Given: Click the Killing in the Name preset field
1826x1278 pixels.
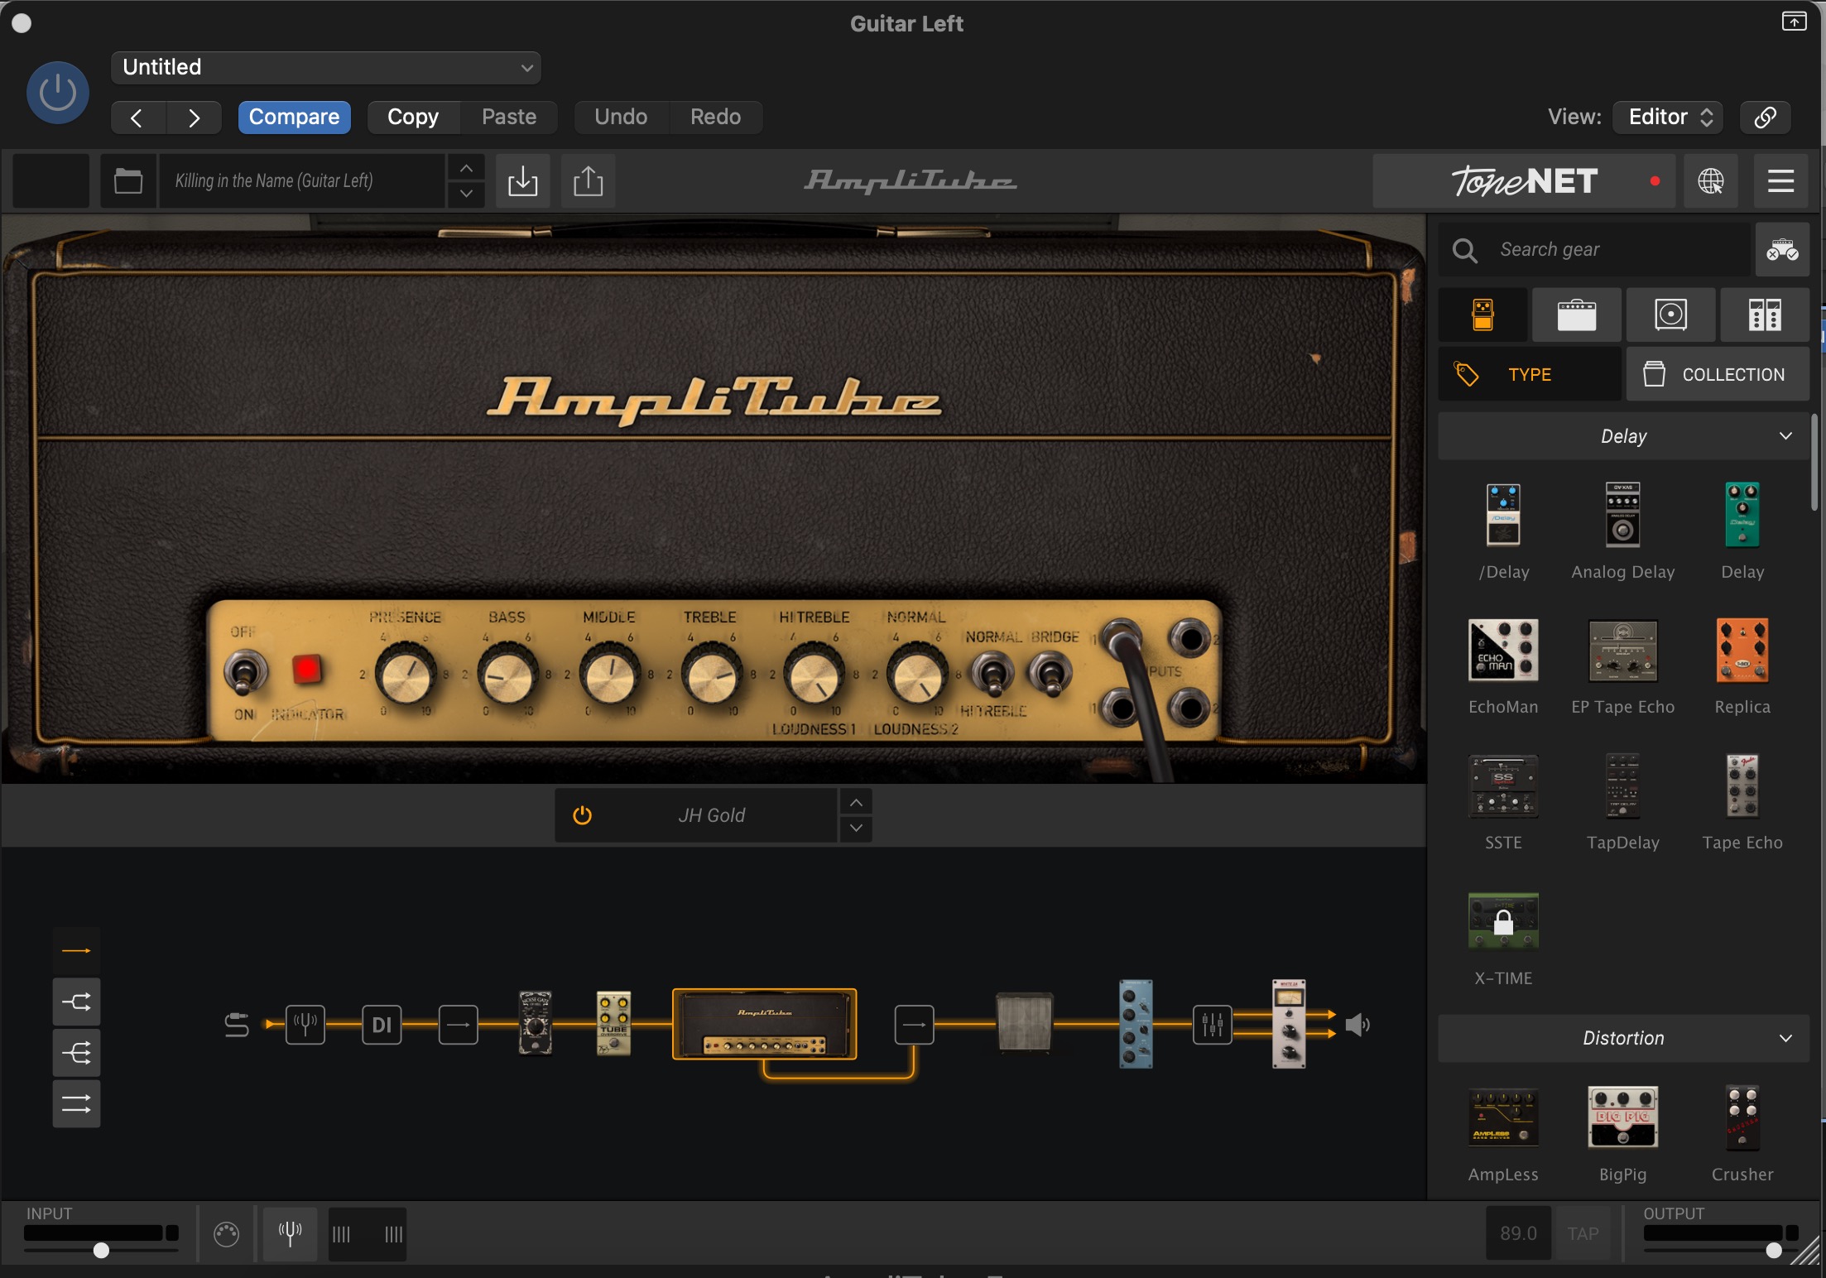Looking at the screenshot, I should point(302,180).
